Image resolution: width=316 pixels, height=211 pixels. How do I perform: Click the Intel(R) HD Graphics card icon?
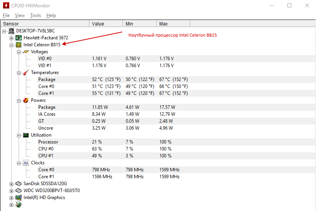tap(18, 197)
